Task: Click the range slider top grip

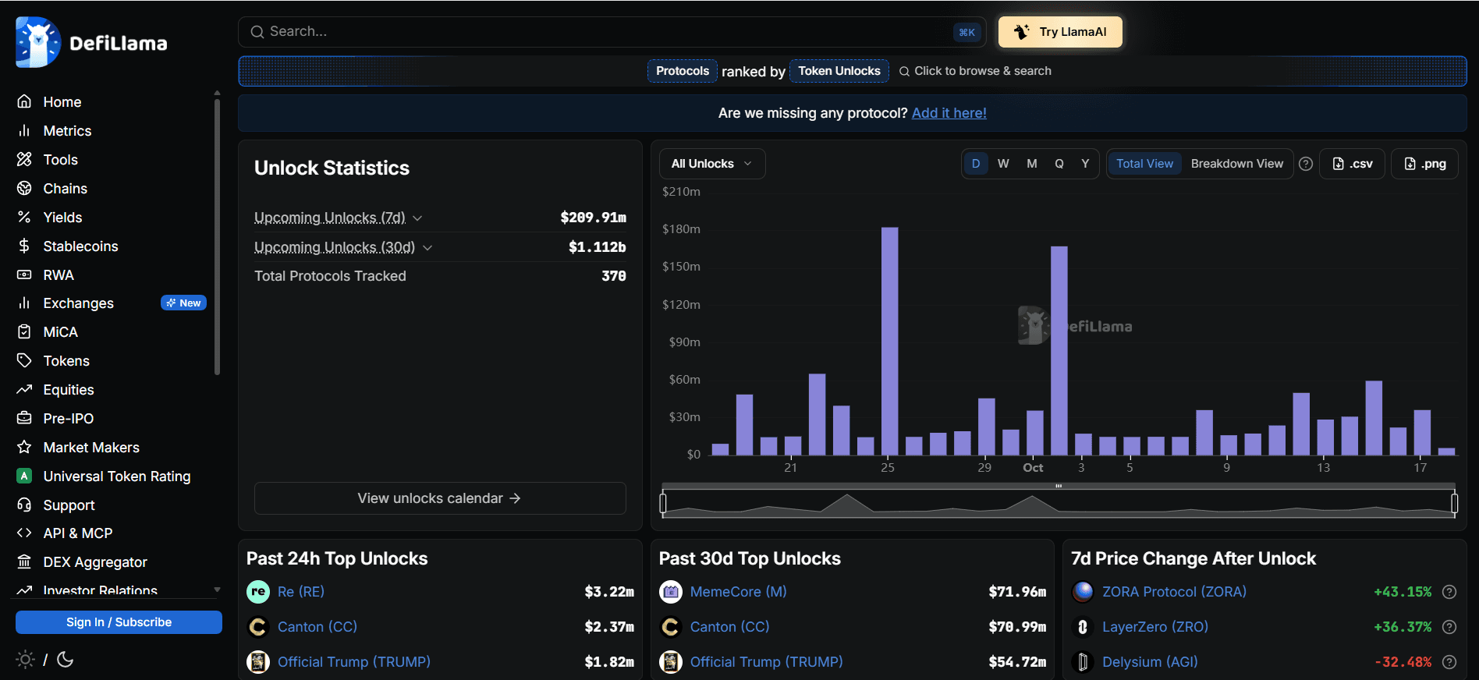Action: (1059, 486)
